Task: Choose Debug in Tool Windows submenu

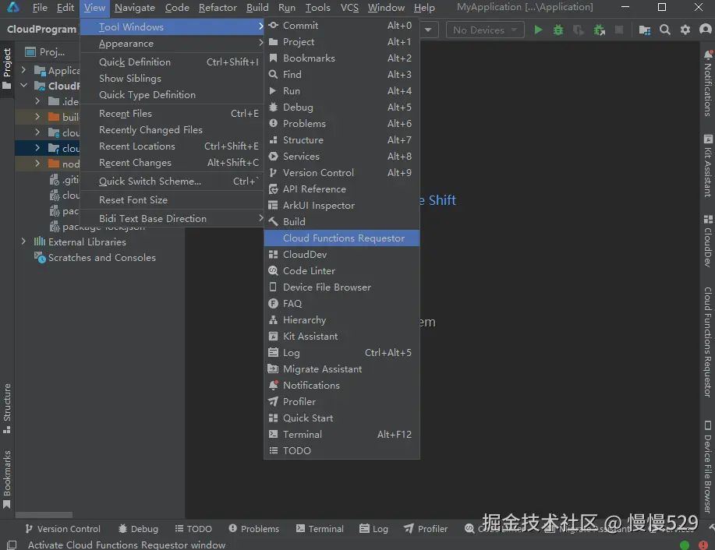Action: pos(342,108)
